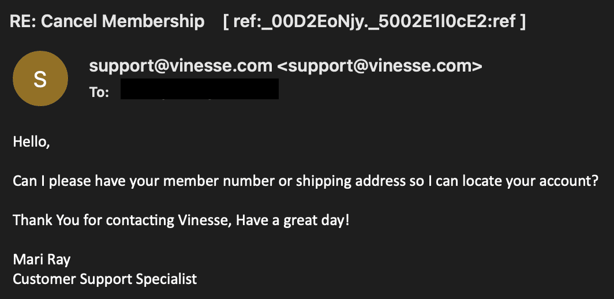Image resolution: width=614 pixels, height=299 pixels.
Task: Select the signature name "Mari Ray"
Action: (42, 259)
